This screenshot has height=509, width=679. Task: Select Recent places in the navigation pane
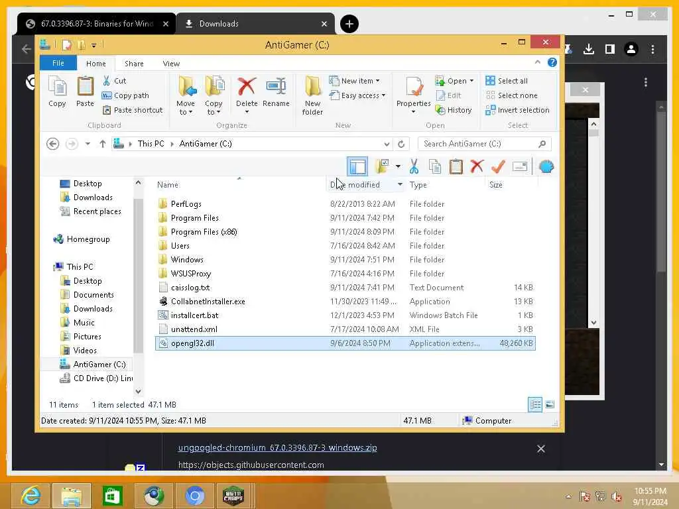point(90,211)
